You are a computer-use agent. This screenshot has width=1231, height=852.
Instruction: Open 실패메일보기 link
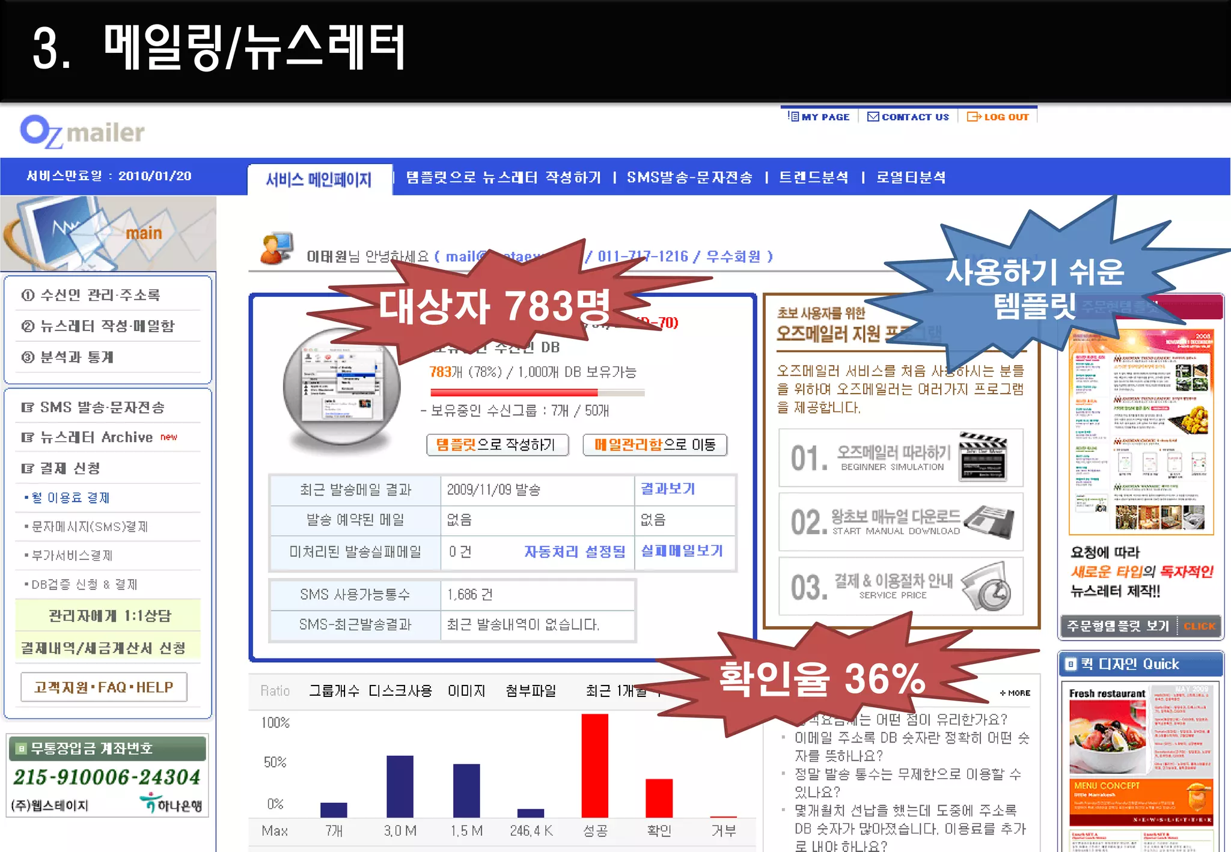[x=682, y=551]
